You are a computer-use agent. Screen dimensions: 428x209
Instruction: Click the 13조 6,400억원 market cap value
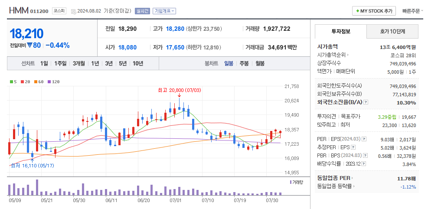pyautogui.click(x=398, y=47)
